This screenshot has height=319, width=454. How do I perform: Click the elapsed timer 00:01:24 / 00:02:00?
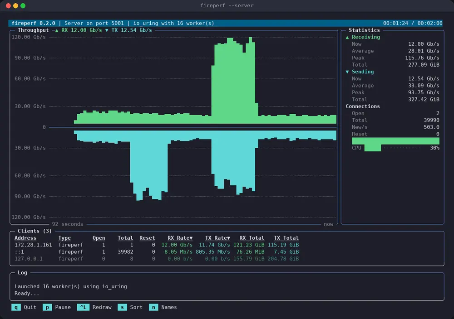click(x=413, y=23)
